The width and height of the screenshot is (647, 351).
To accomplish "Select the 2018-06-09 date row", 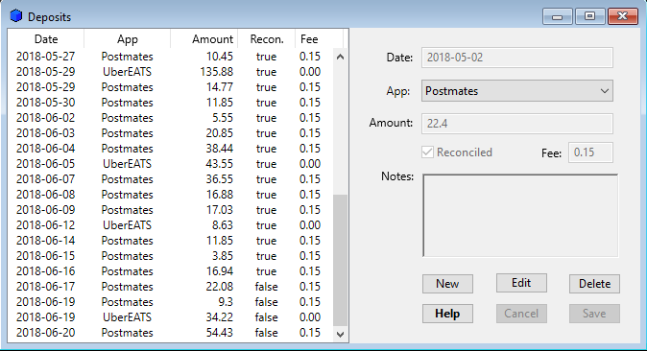I will coord(46,210).
